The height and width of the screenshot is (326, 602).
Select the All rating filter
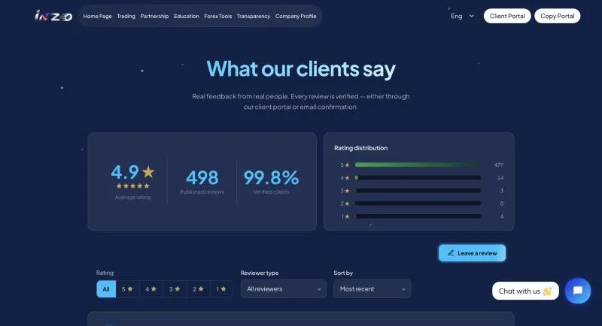click(x=106, y=289)
